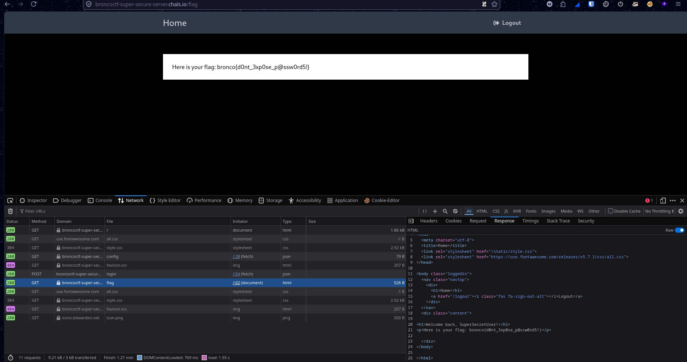Click the element picker icon in devtools

click(10, 201)
